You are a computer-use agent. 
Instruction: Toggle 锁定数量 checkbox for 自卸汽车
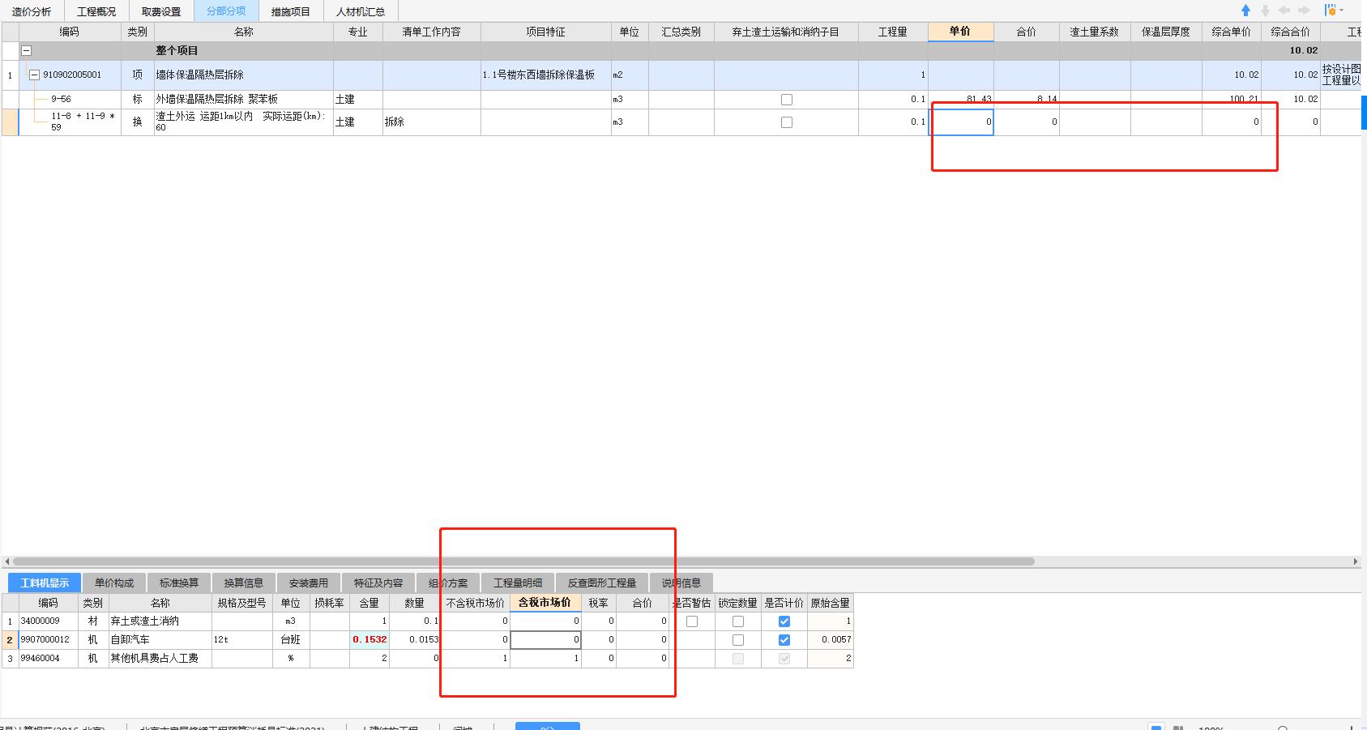point(738,640)
